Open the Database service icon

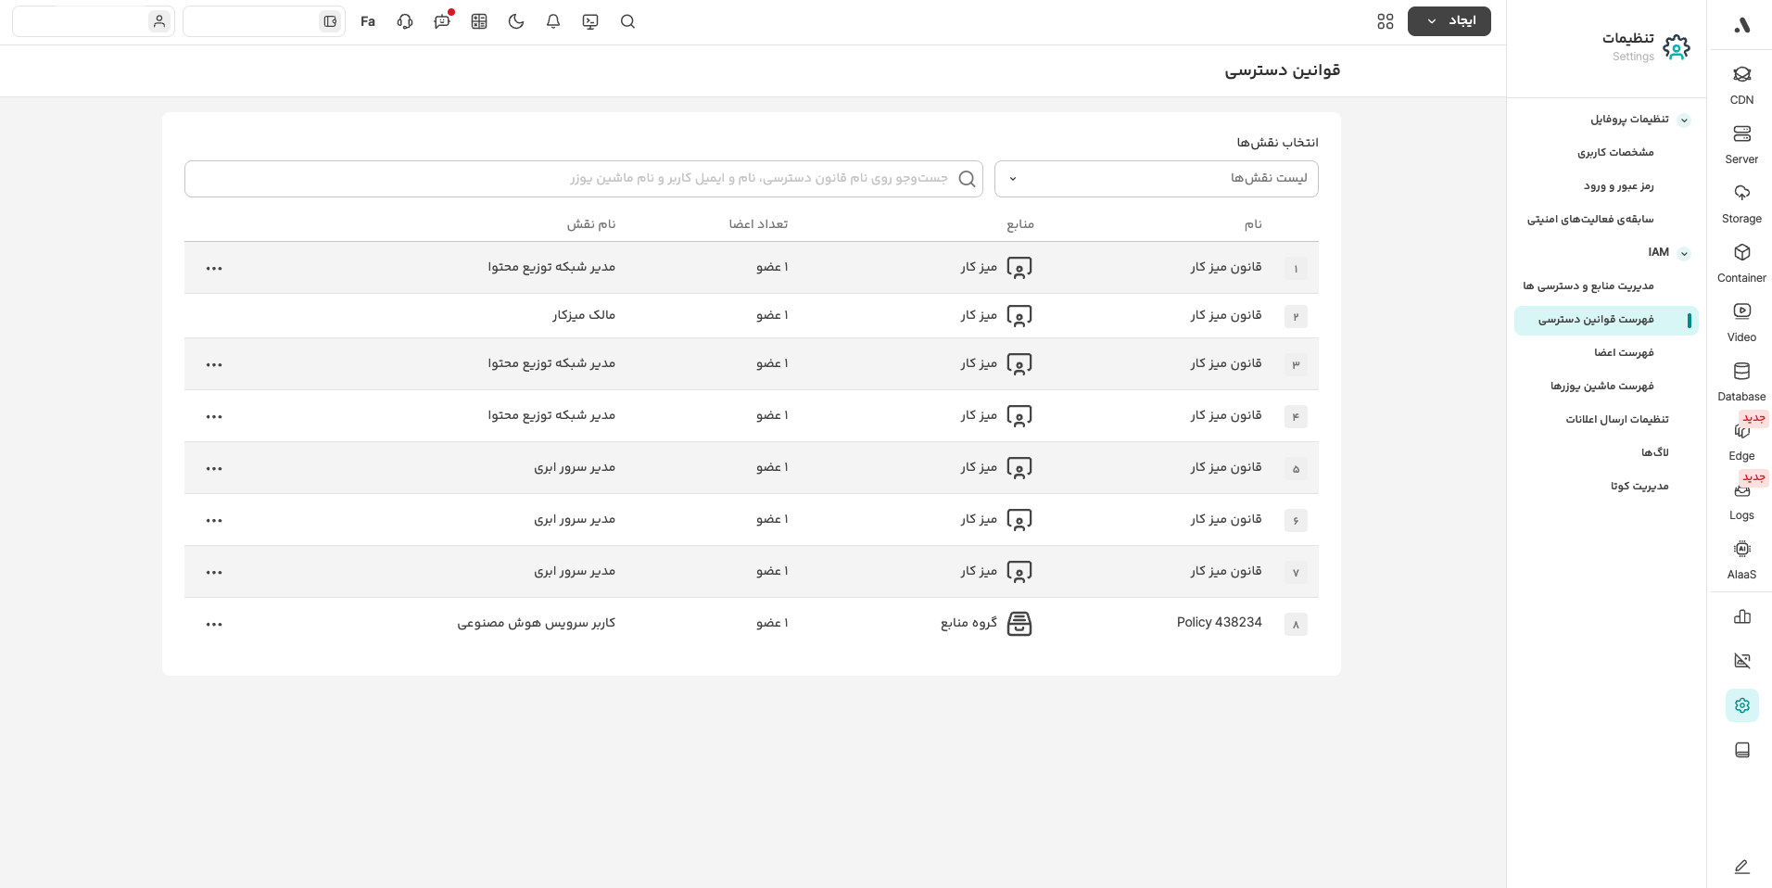point(1741,372)
